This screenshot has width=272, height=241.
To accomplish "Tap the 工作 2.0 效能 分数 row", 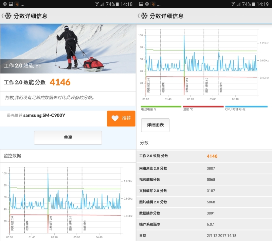I will 204,156.
